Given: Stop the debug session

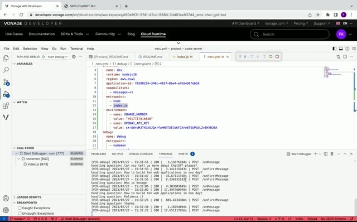Looking at the screenshot, I should pyautogui.click(x=277, y=57).
